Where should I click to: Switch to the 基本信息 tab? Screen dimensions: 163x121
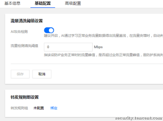tap(12, 3)
